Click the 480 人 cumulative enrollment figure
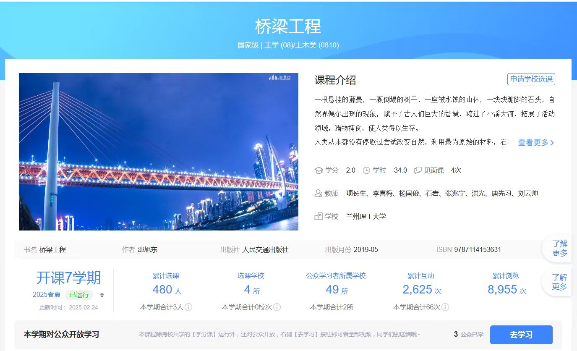 click(x=167, y=290)
